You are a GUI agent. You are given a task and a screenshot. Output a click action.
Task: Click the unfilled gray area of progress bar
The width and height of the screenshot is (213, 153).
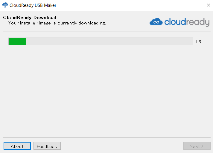click(x=109, y=41)
